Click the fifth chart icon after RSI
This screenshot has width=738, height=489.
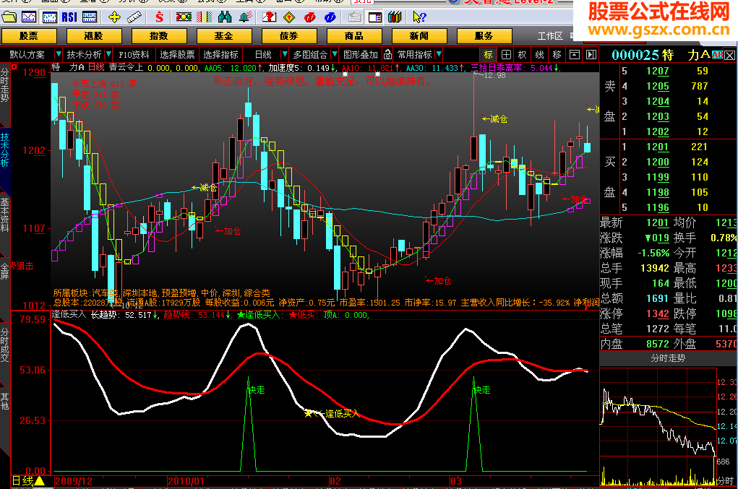pyautogui.click(x=90, y=18)
